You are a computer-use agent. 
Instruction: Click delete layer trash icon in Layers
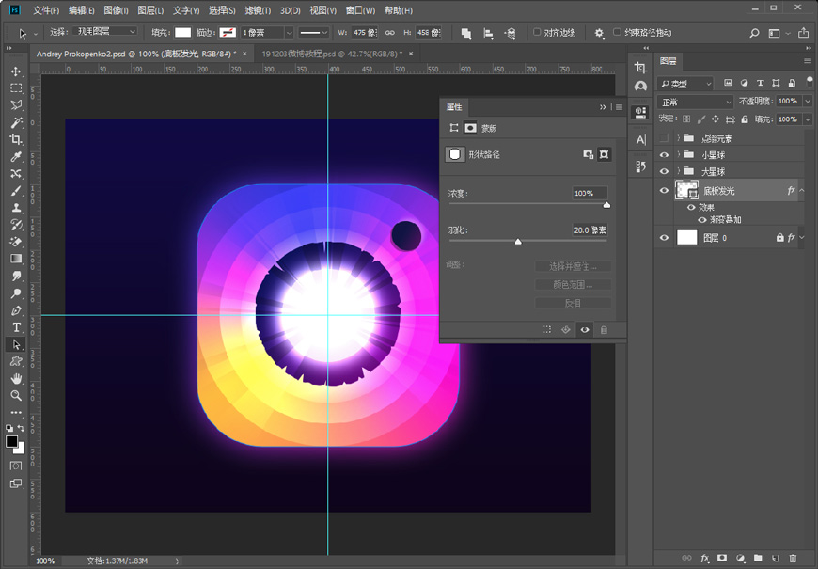793,558
